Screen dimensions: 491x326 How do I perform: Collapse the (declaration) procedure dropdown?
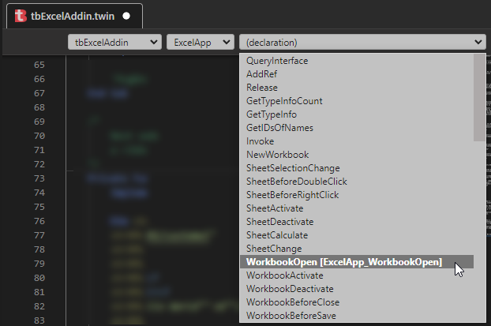[x=362, y=42]
